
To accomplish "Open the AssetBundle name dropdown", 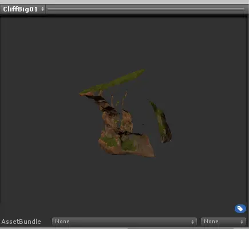I will pyautogui.click(x=124, y=222).
